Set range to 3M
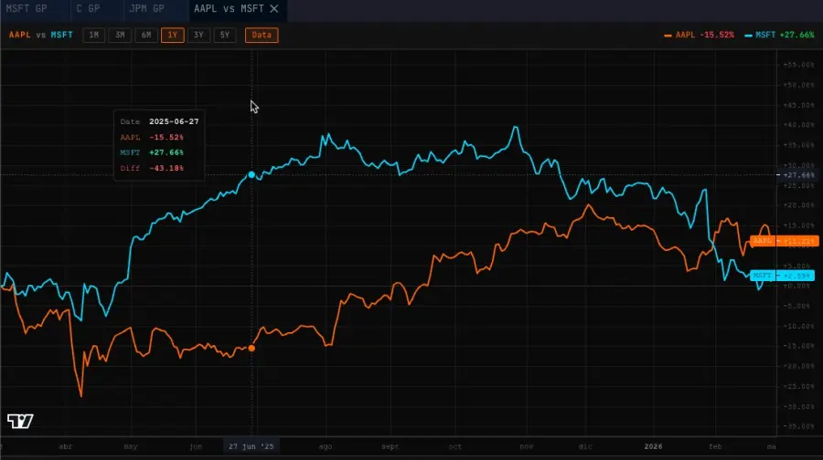Viewport: 823px width, 460px height. [120, 35]
